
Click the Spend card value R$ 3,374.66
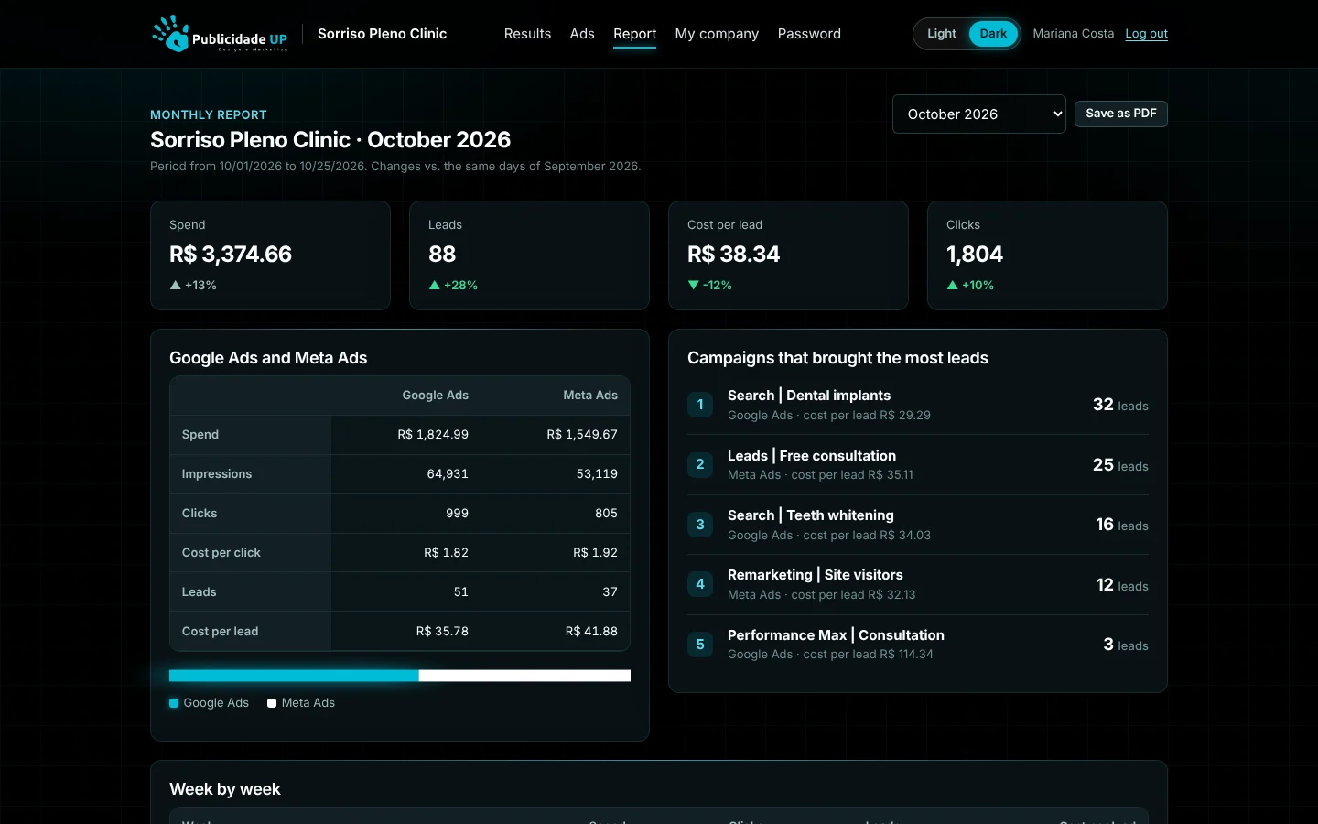point(231,255)
